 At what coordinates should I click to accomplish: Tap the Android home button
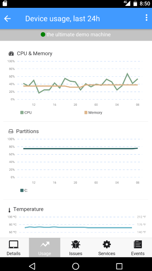tap(76, 266)
